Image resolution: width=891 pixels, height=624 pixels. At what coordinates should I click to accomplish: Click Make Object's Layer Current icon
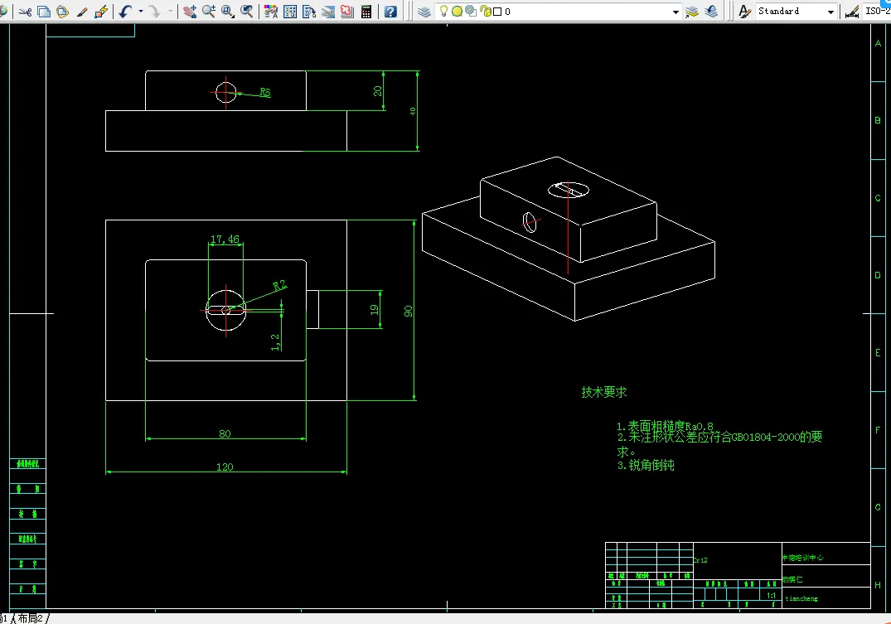point(691,12)
